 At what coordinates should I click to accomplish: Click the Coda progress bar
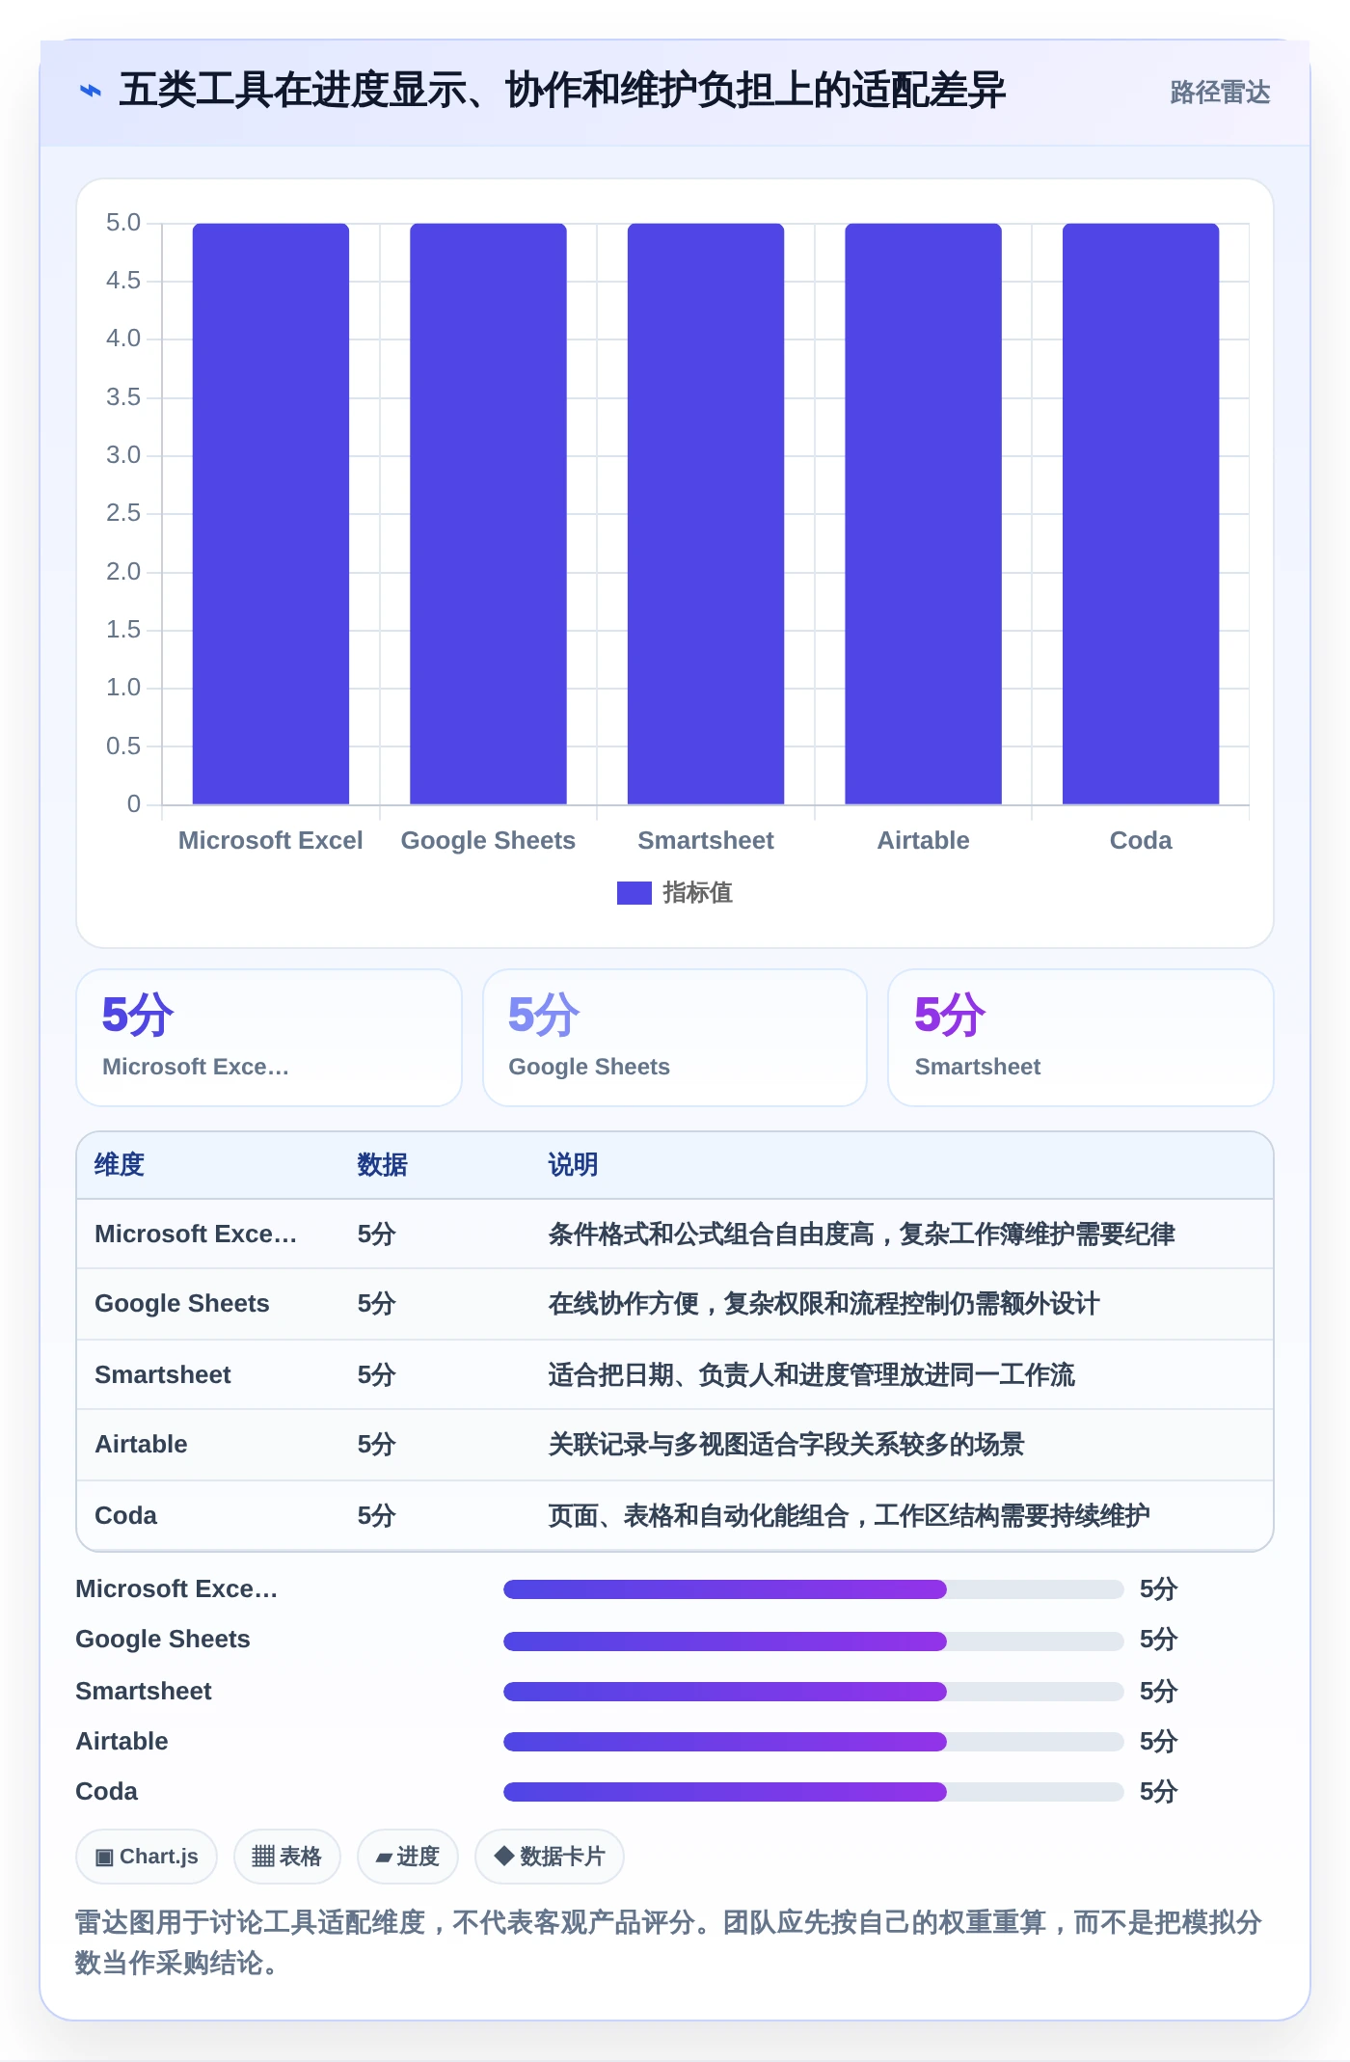(x=814, y=1792)
